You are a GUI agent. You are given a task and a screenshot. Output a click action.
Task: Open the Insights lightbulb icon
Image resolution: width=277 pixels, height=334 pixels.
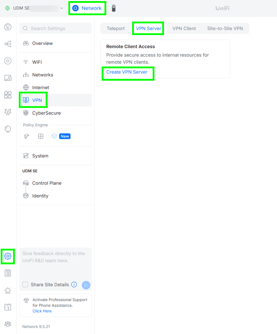coord(8,129)
